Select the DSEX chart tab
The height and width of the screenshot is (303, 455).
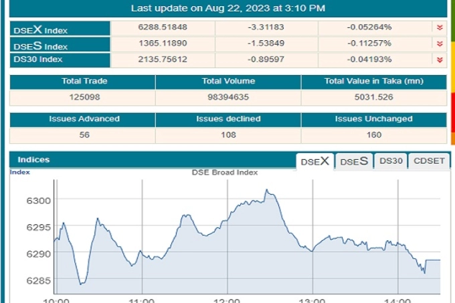tap(315, 161)
